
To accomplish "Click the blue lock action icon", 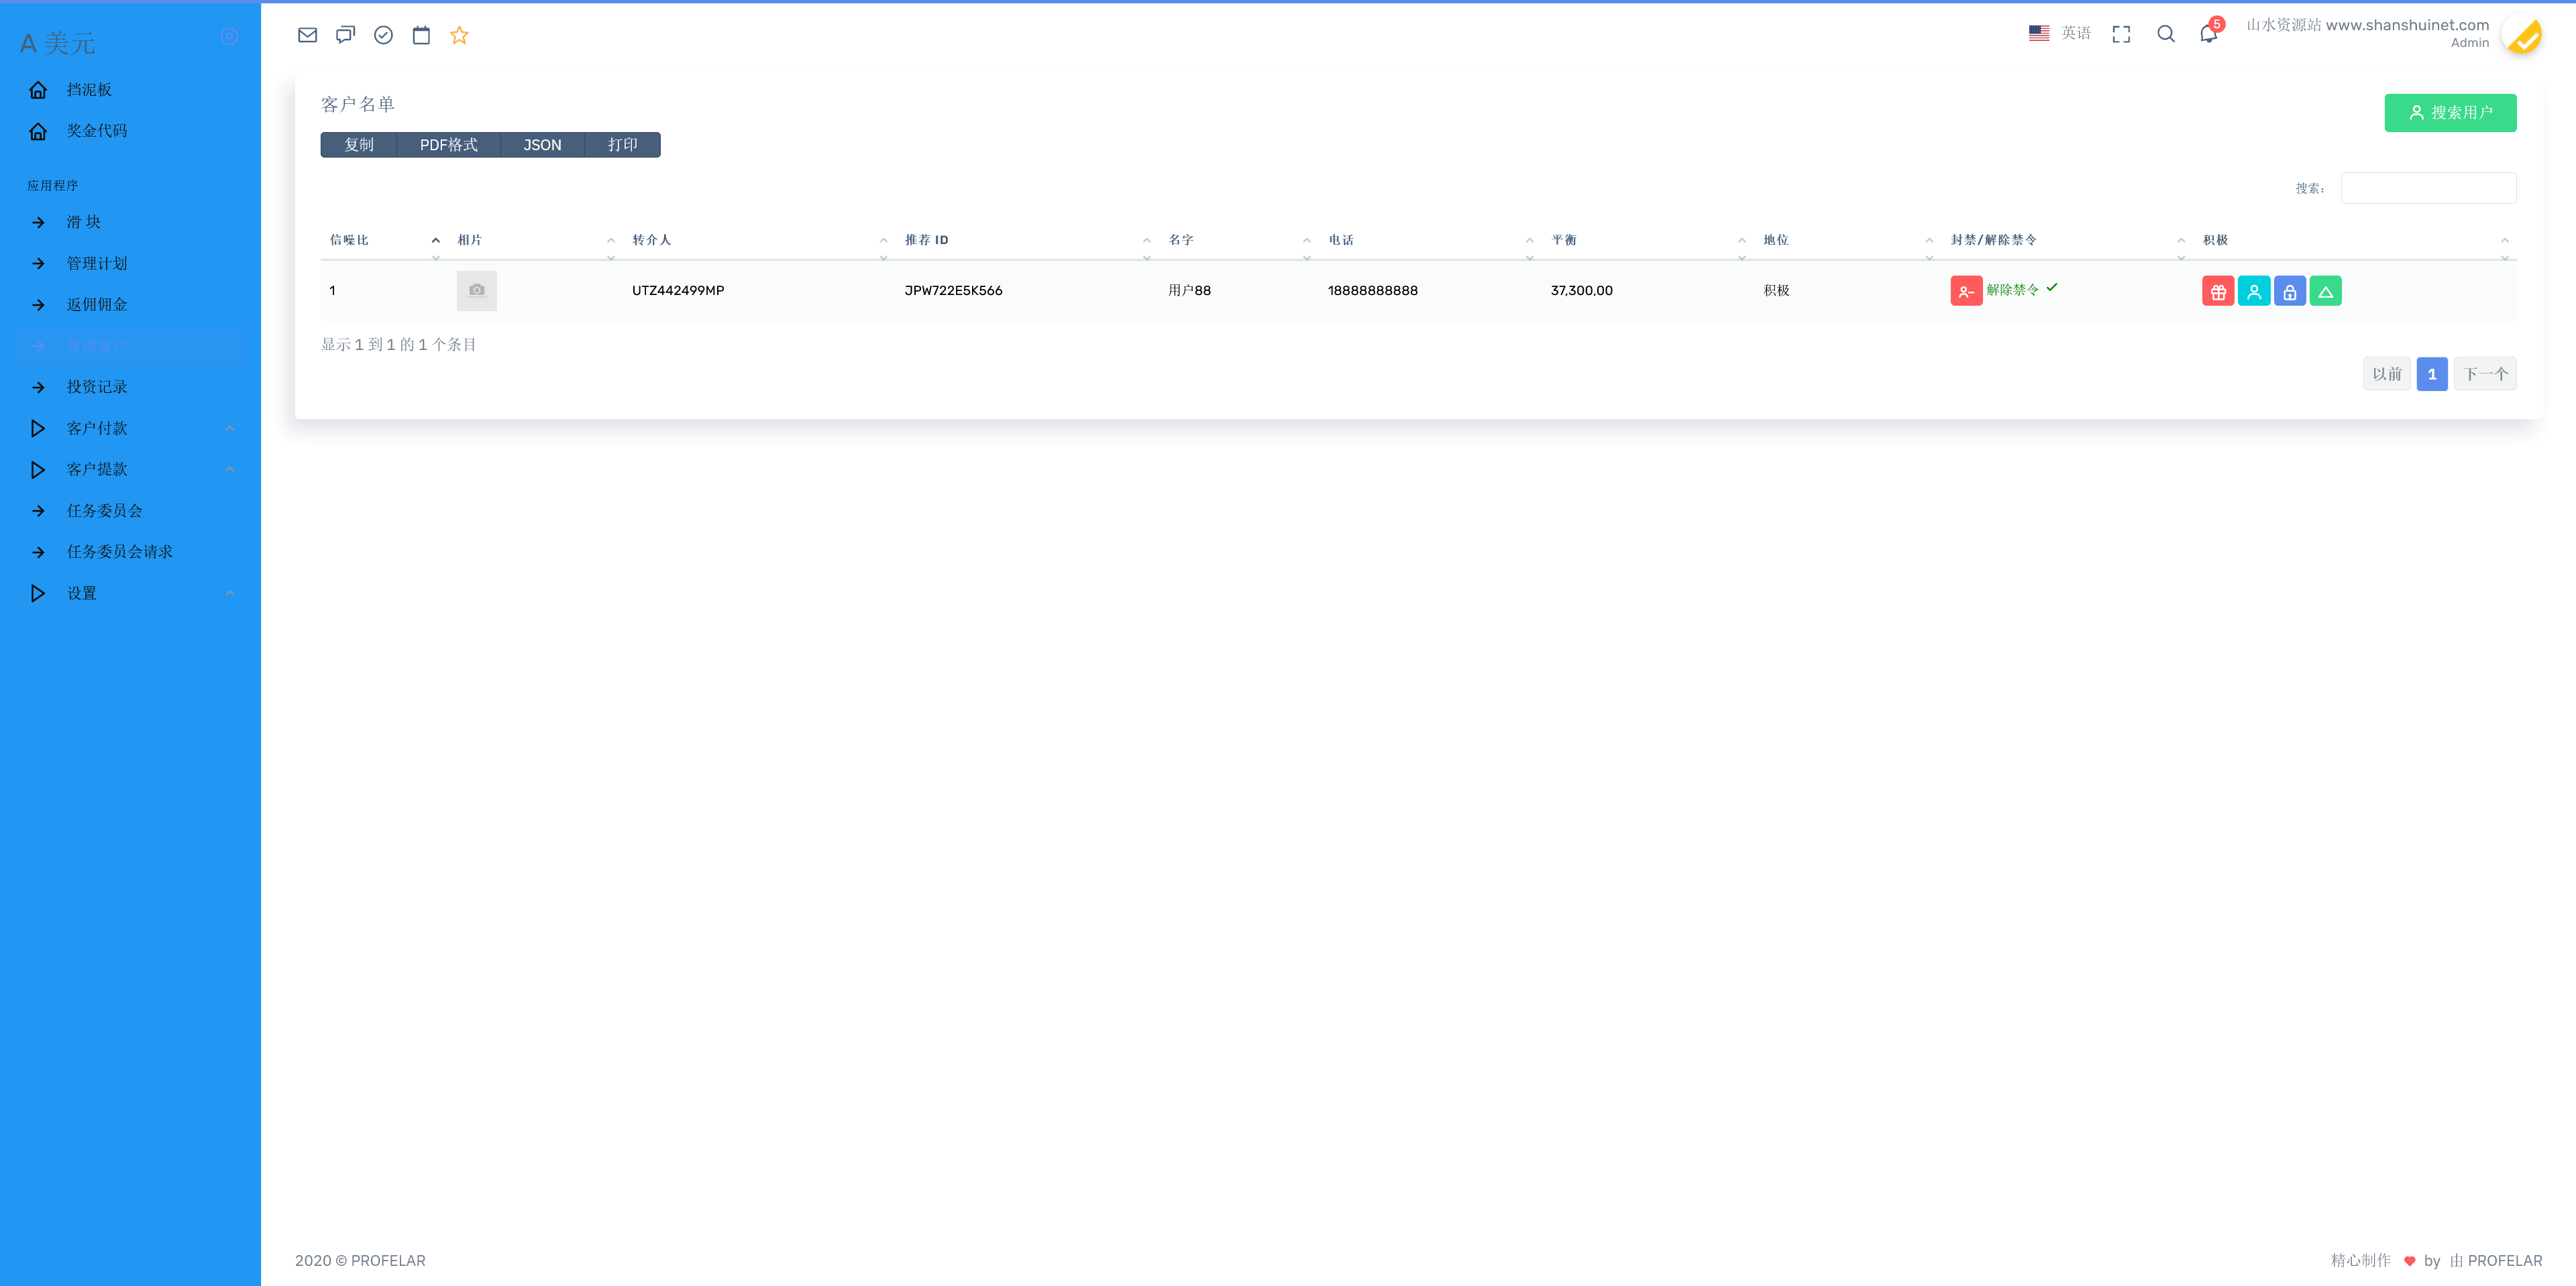I will [2289, 291].
